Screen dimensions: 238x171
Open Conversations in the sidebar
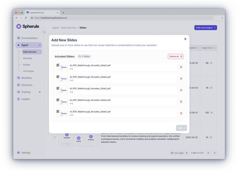(29, 38)
